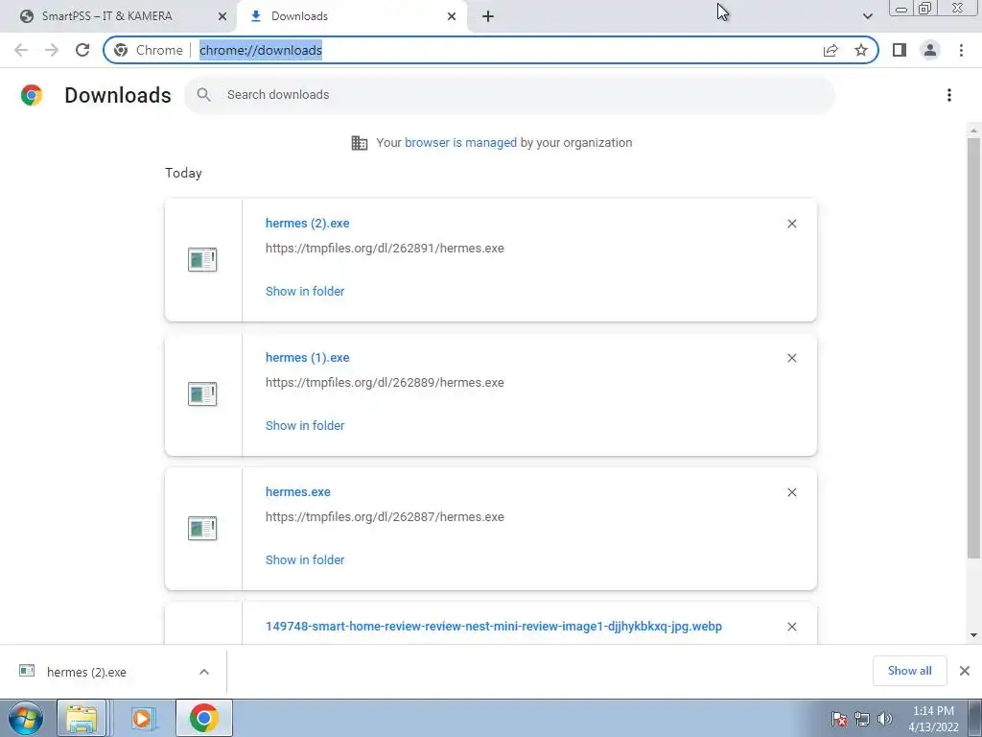The image size is (982, 737).
Task: Open the Downloads page three-dot more actions menu
Action: [x=948, y=95]
